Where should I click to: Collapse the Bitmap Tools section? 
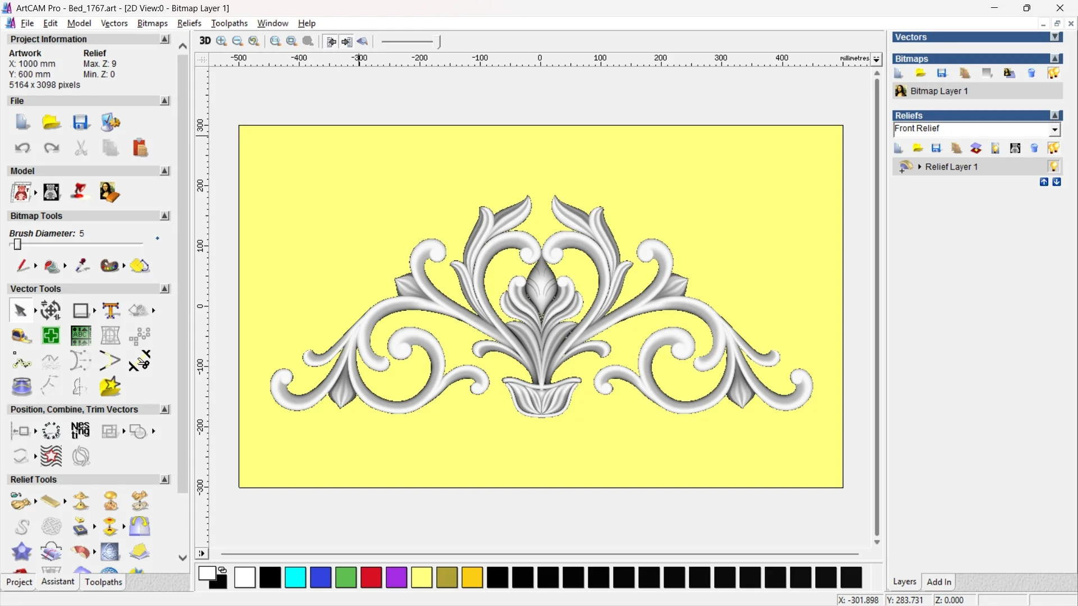coord(165,216)
